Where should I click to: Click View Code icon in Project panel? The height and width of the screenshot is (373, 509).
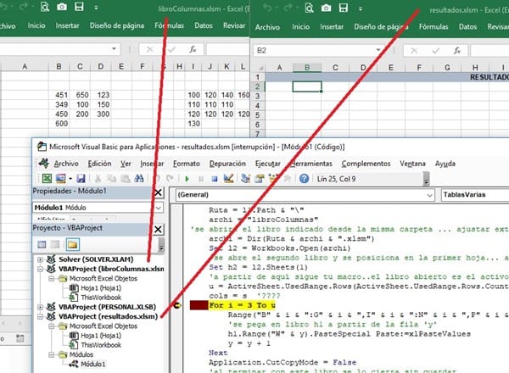[x=42, y=244]
